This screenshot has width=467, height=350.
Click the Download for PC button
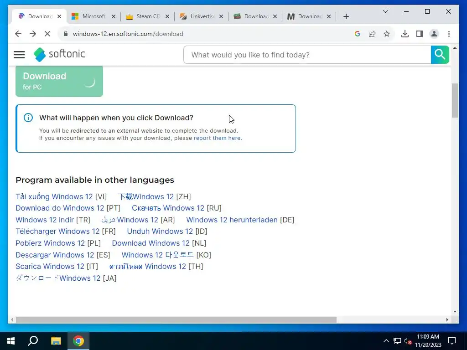59,81
